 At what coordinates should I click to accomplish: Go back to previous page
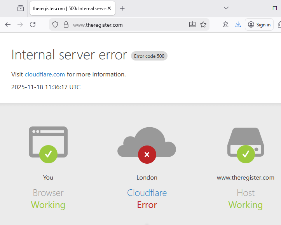pyautogui.click(x=8, y=24)
